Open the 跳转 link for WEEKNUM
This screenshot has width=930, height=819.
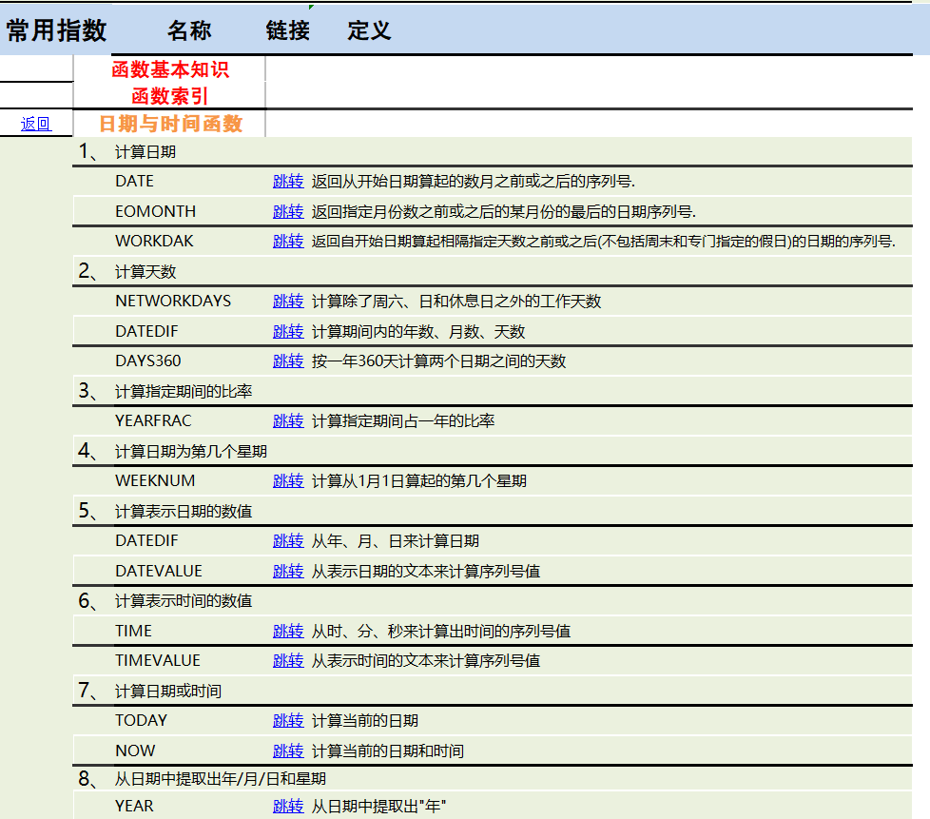(x=288, y=480)
